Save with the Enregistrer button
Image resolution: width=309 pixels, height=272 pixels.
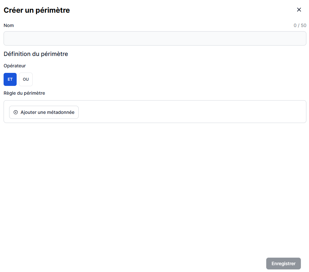(283, 264)
